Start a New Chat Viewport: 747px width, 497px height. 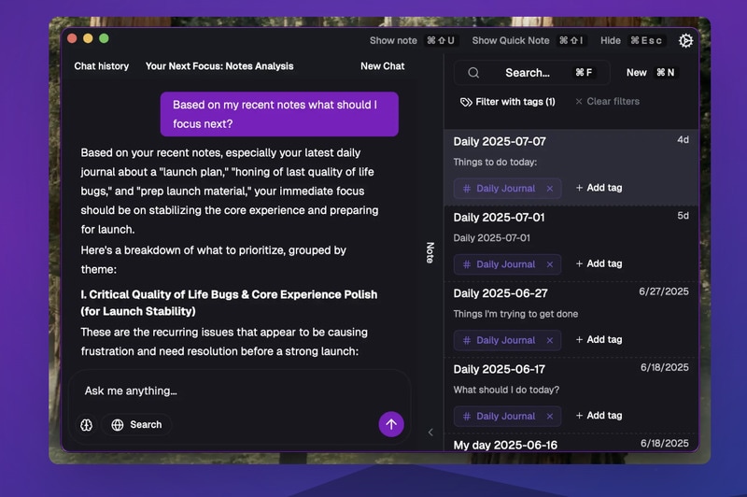(382, 66)
